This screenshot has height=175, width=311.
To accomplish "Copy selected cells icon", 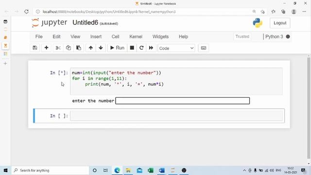I will tap(69, 48).
